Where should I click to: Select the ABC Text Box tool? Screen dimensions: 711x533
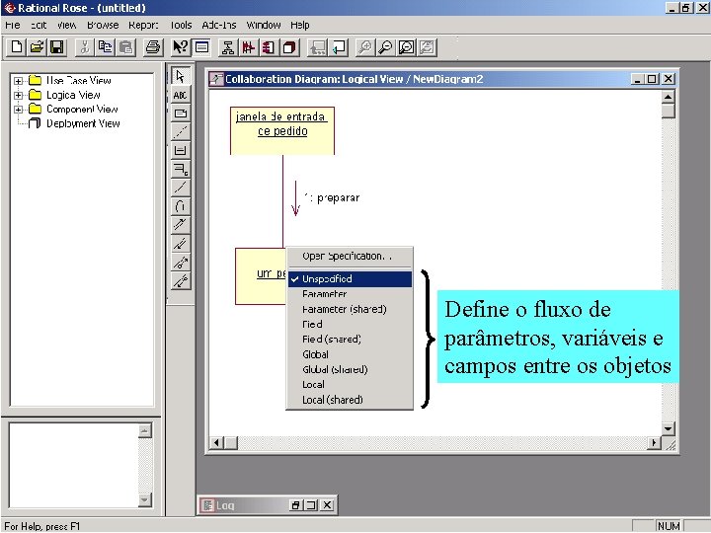pyautogui.click(x=181, y=95)
